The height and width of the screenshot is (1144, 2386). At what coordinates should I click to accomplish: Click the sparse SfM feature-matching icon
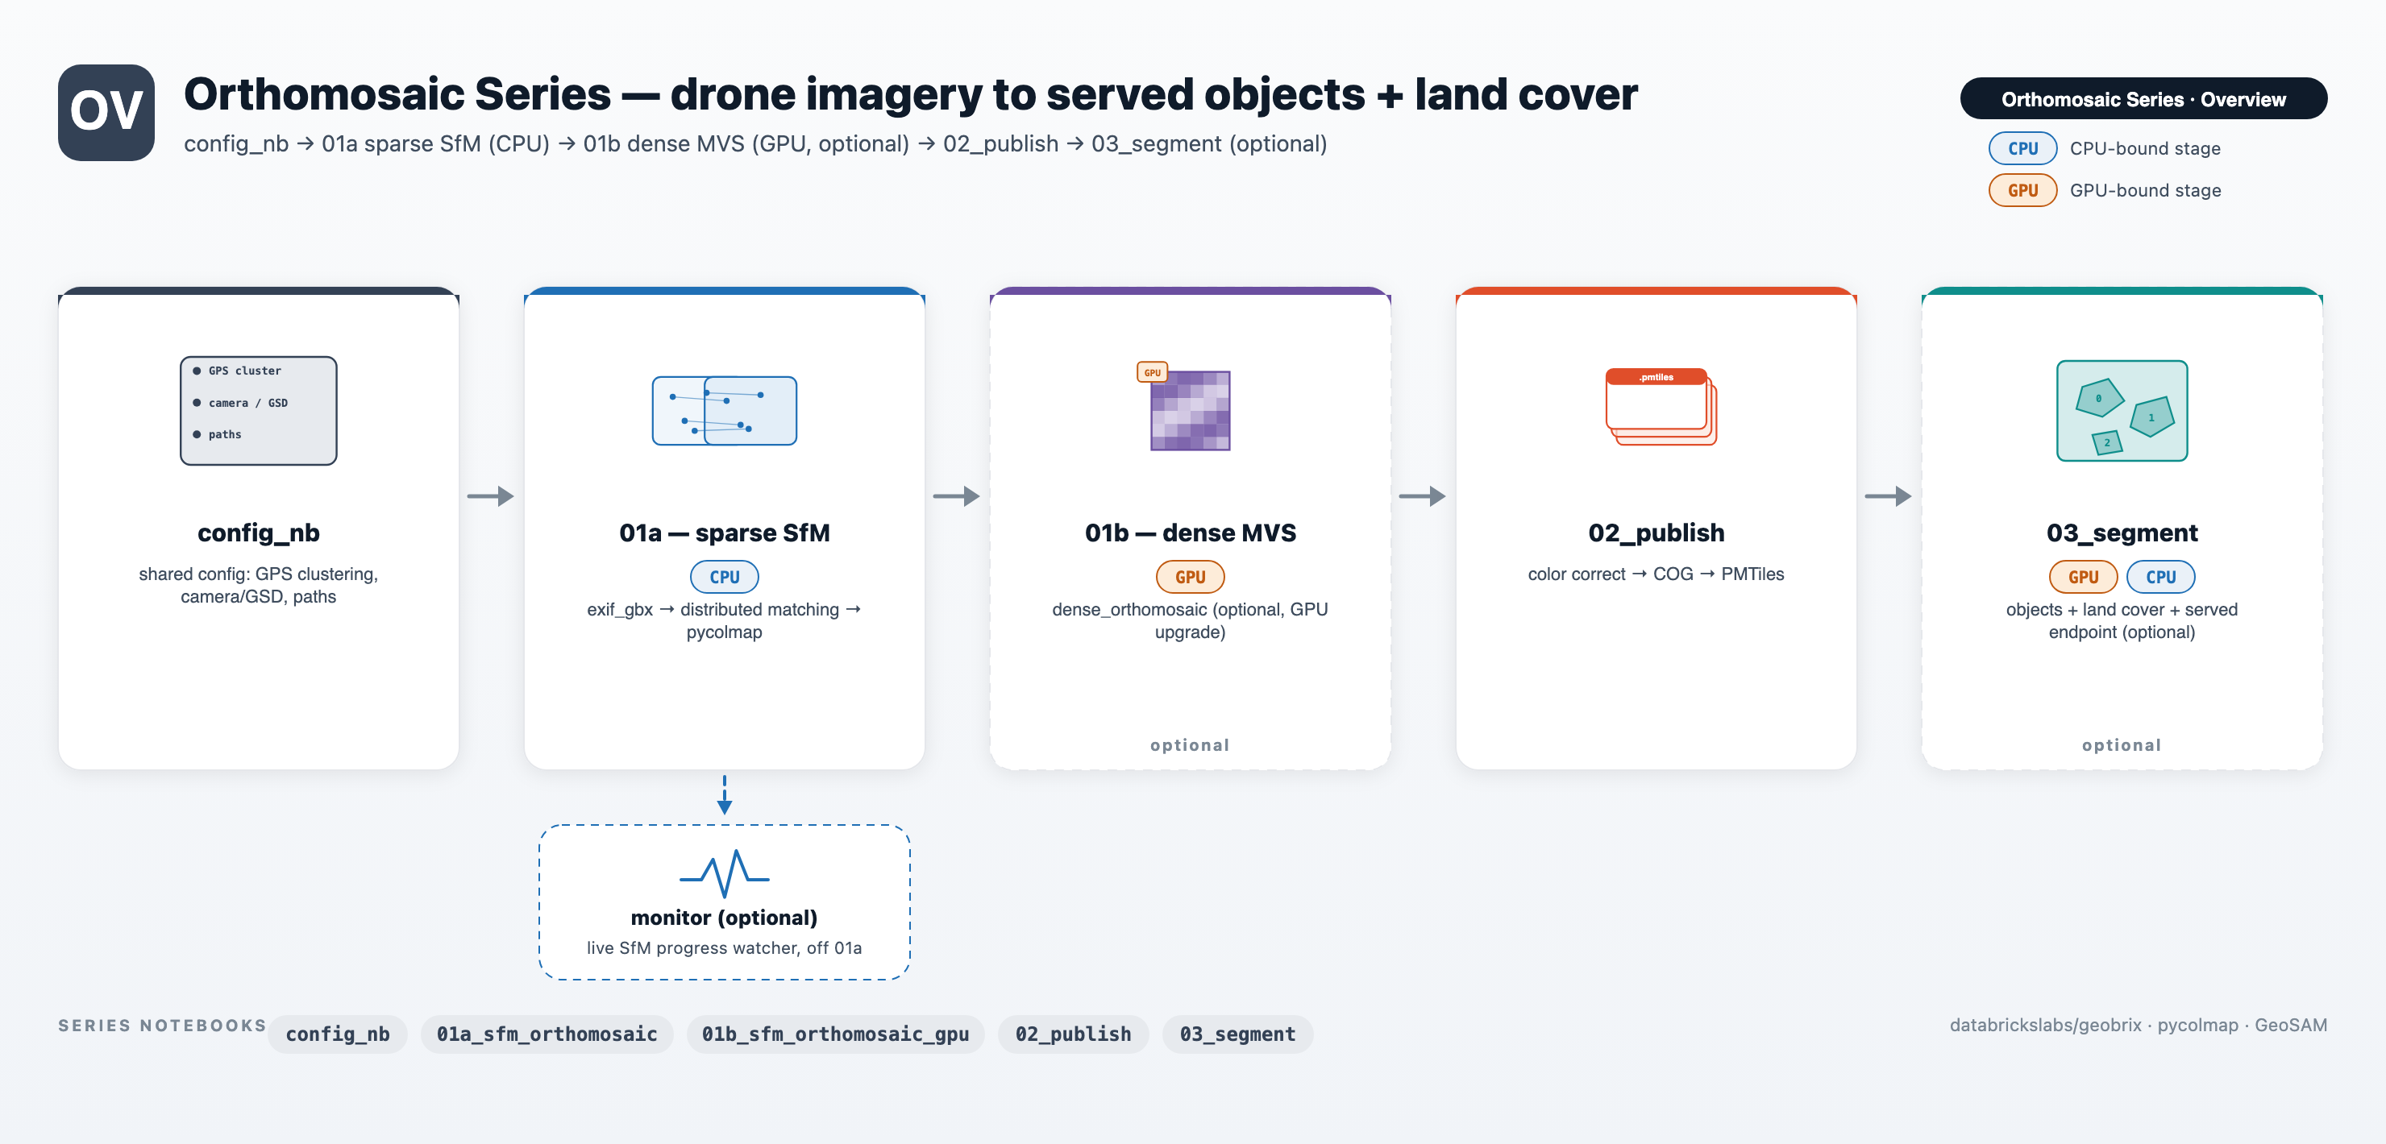pyautogui.click(x=725, y=410)
